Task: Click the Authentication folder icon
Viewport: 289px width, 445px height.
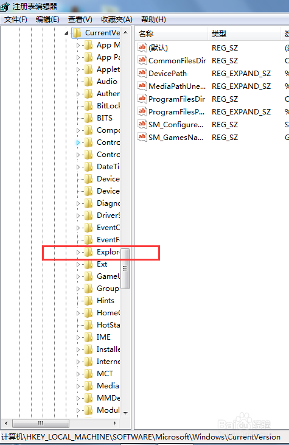Action: coord(88,94)
